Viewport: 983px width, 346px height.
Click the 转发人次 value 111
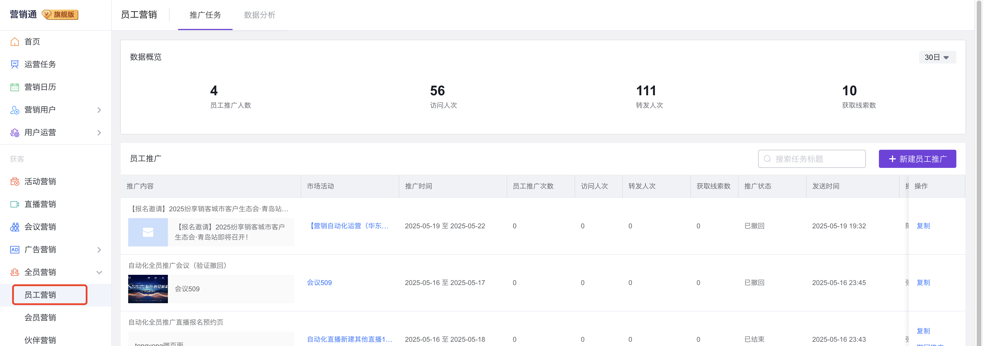[x=646, y=91]
